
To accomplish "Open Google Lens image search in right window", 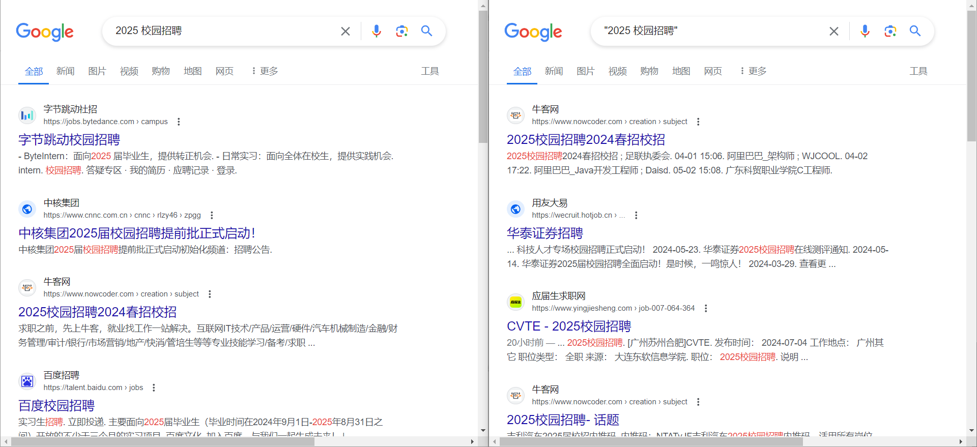I will click(890, 32).
